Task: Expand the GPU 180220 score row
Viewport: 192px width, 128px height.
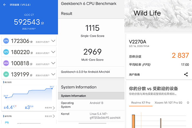Action: click(x=53, y=52)
